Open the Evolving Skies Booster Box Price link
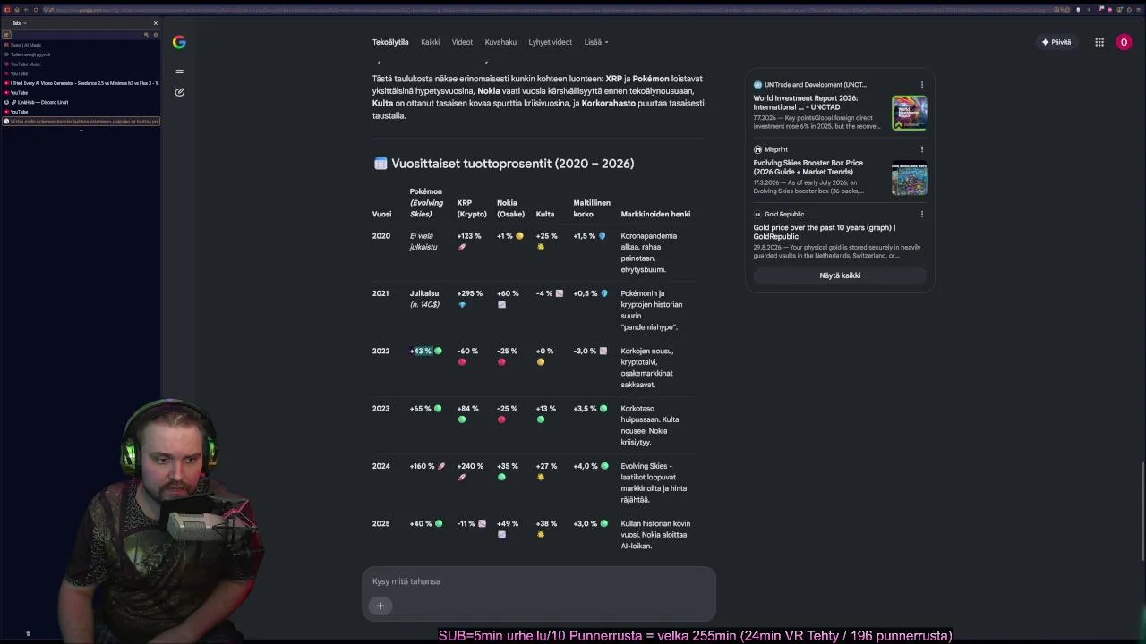1146x644 pixels. [x=808, y=167]
